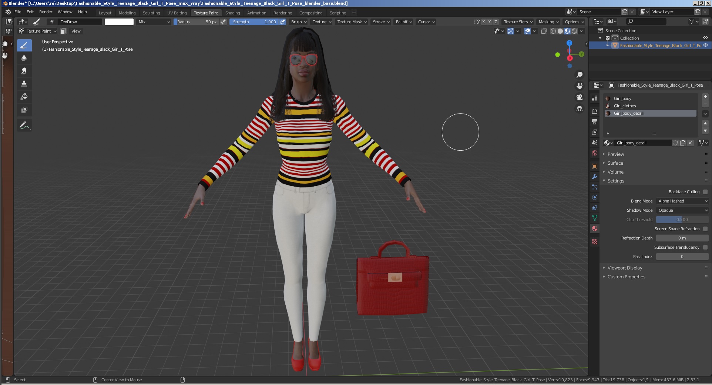Viewport: 712px width, 385px height.
Task: Enable Screen Space Refraction checkbox
Action: click(705, 229)
